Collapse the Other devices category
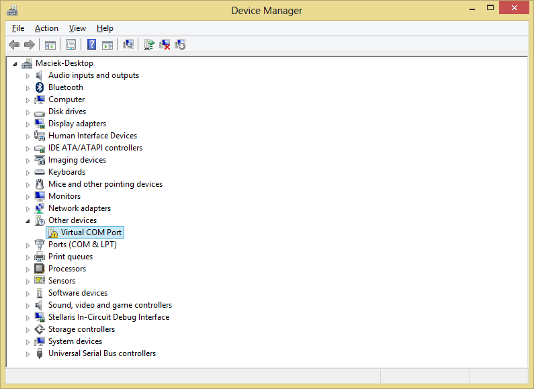 [x=28, y=220]
